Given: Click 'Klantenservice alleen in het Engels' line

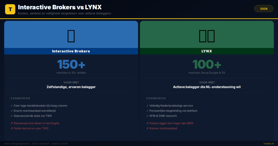Looking at the screenshot, I should (35, 123).
